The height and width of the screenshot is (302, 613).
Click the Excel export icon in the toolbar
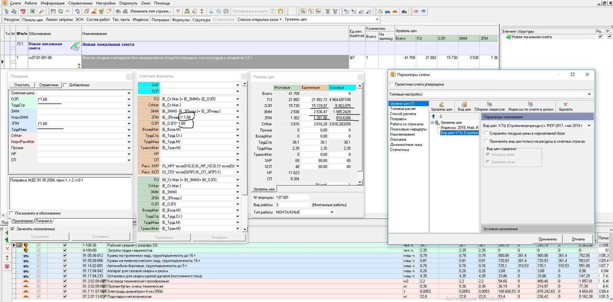pos(32,11)
